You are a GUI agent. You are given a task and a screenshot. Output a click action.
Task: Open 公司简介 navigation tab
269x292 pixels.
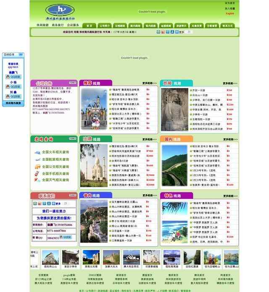[105, 26]
